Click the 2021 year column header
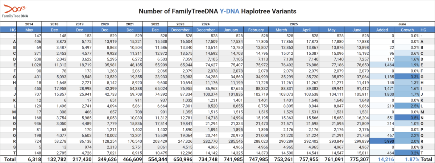This screenshot has width=435, height=163. [x=130, y=24]
